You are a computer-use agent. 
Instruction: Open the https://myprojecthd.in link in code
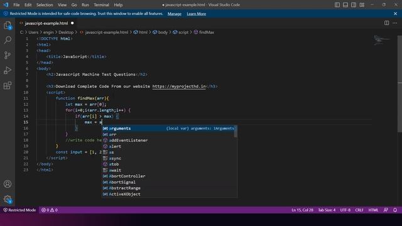tap(179, 87)
